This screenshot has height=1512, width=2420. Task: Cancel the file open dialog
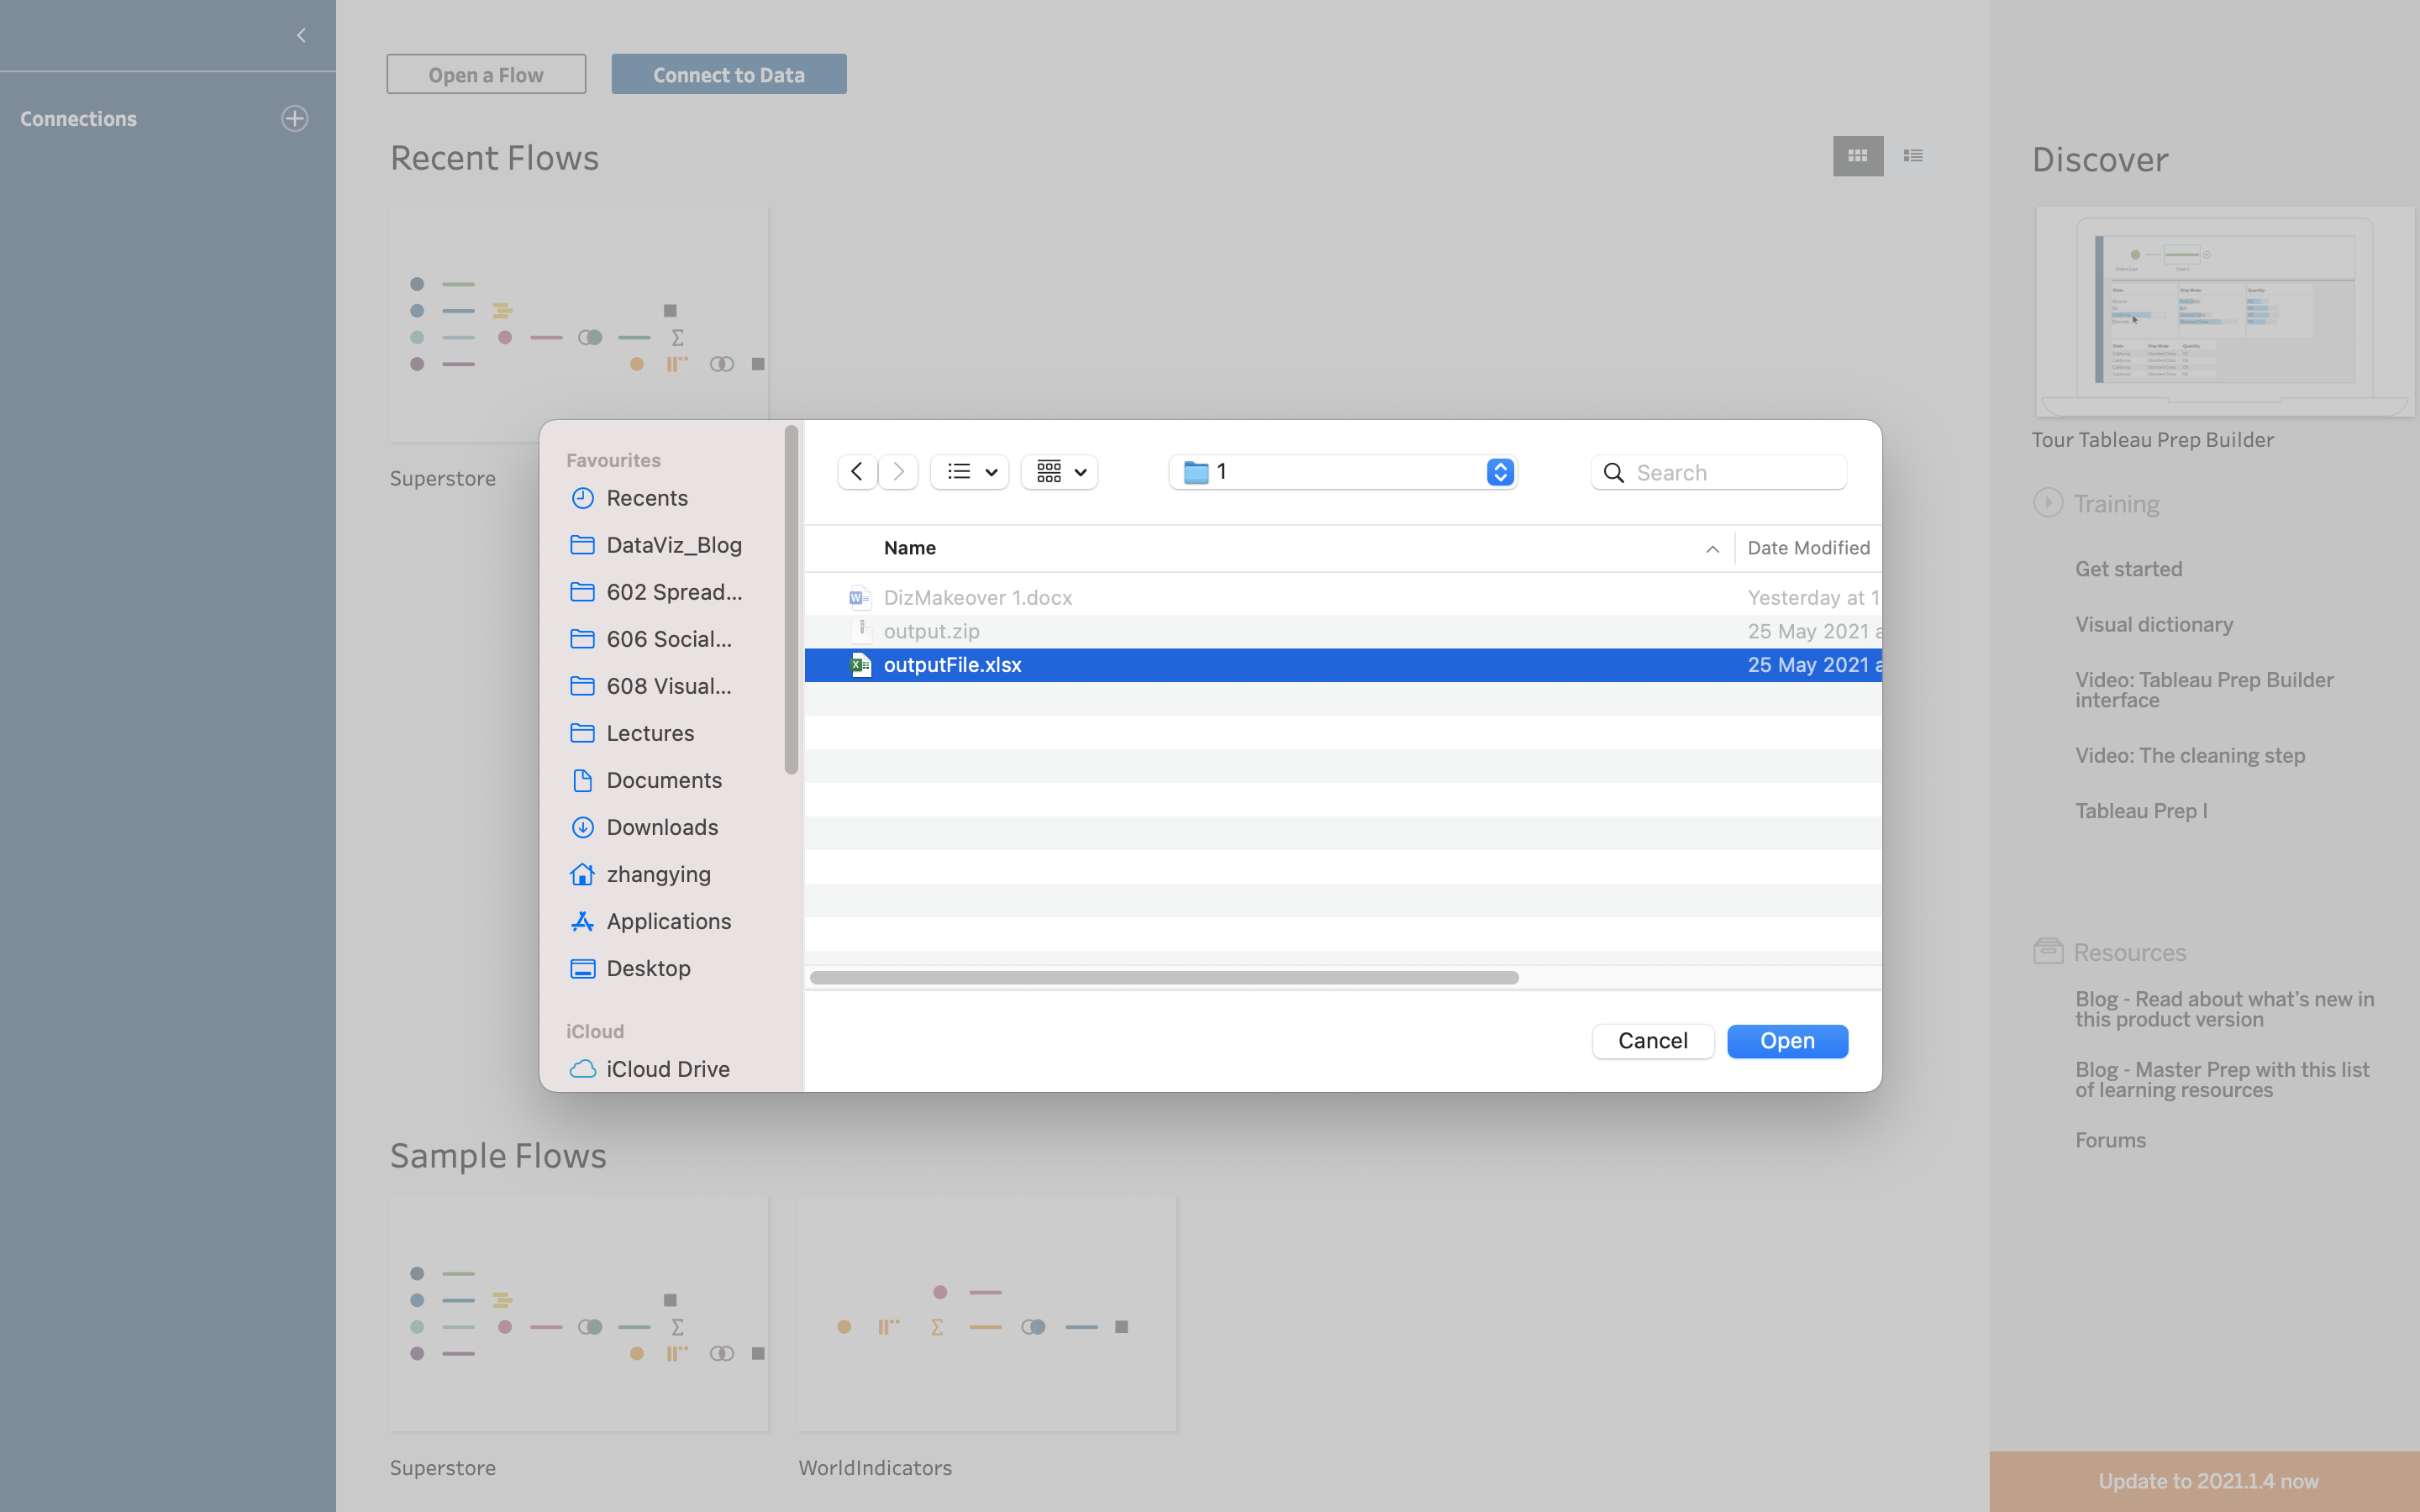(1653, 1041)
